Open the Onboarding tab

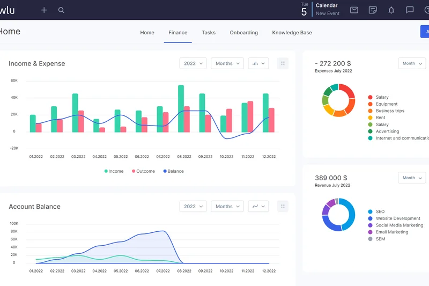pos(243,33)
